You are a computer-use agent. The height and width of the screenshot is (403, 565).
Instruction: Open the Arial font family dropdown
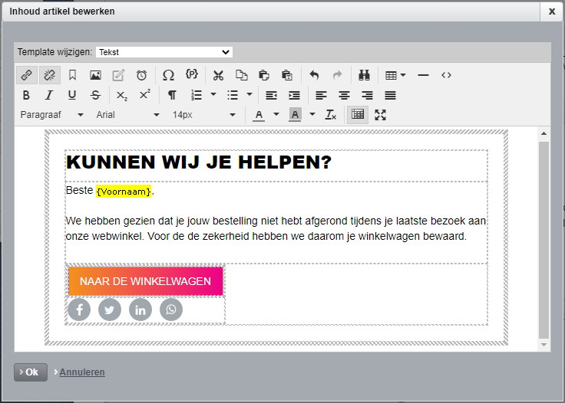[x=127, y=115]
